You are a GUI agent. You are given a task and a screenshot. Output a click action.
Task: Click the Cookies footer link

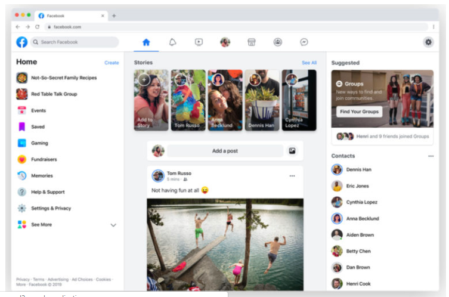tap(103, 279)
